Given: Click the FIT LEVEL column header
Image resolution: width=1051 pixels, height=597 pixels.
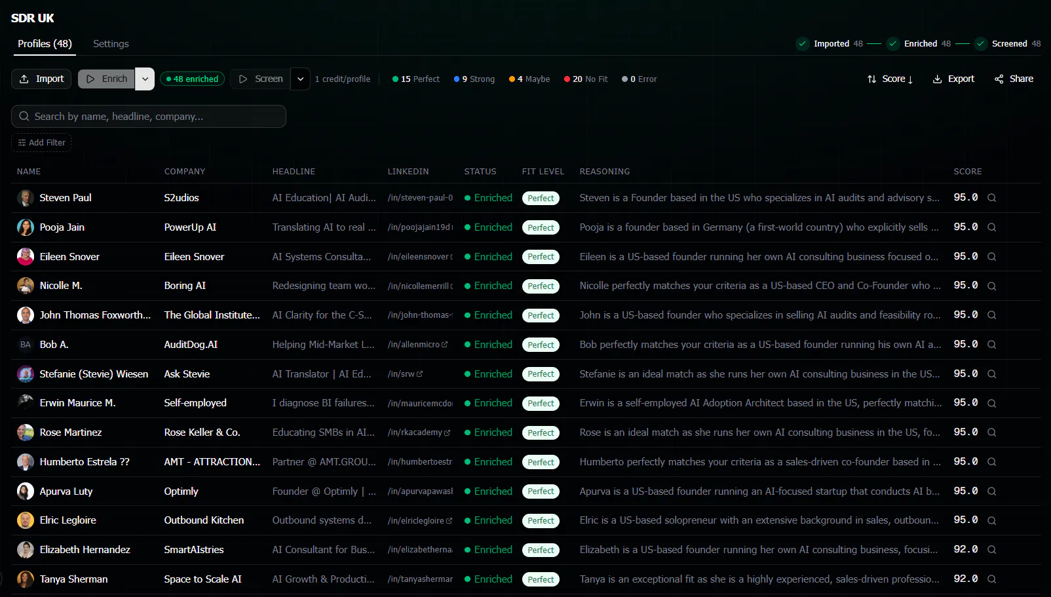Looking at the screenshot, I should pyautogui.click(x=543, y=172).
